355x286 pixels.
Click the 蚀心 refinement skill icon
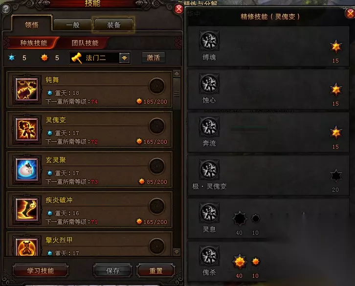209,84
